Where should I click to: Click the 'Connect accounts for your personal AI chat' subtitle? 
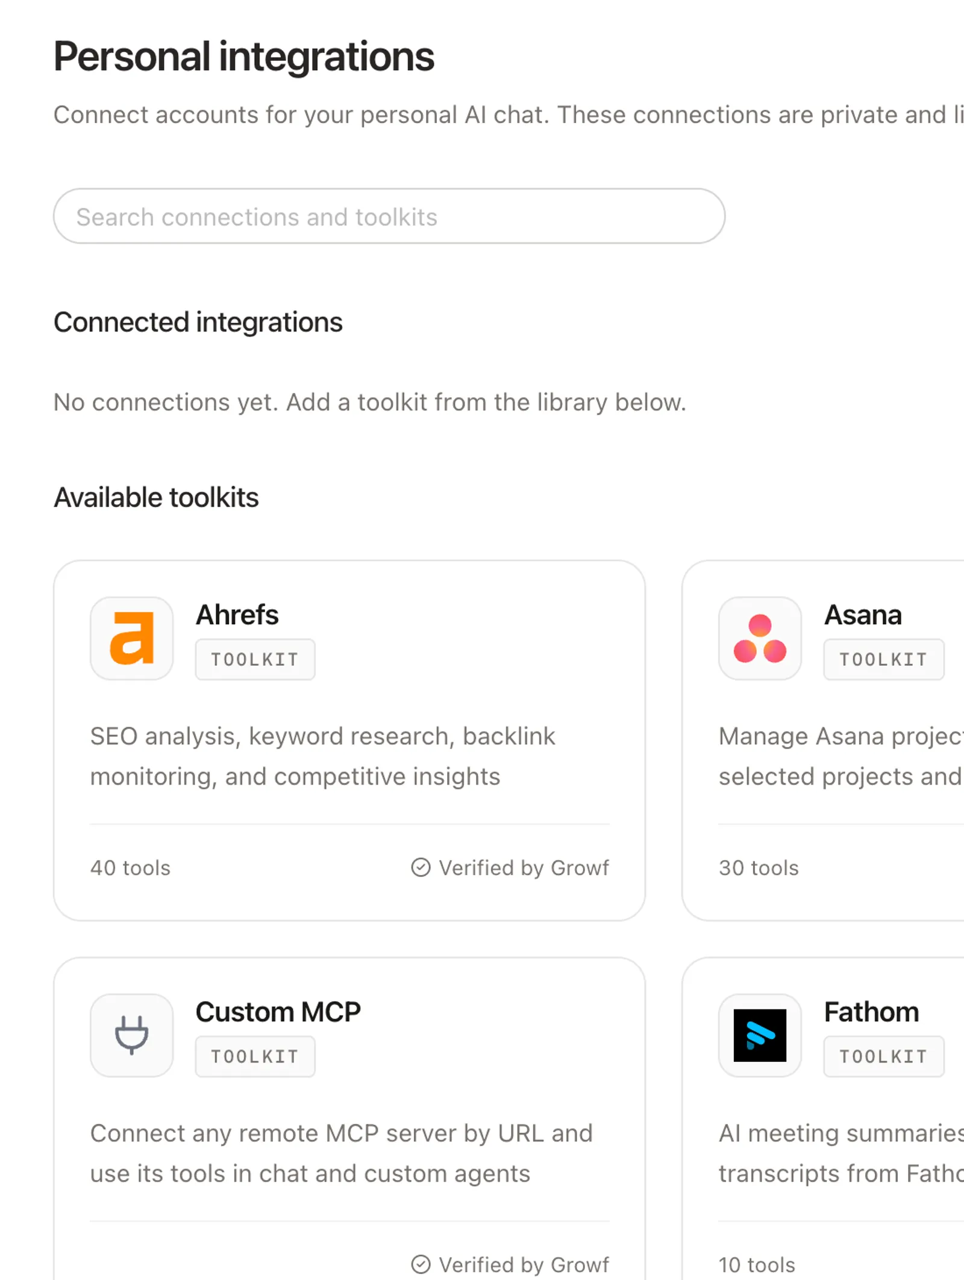coord(509,115)
